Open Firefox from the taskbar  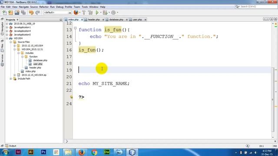coord(81,152)
